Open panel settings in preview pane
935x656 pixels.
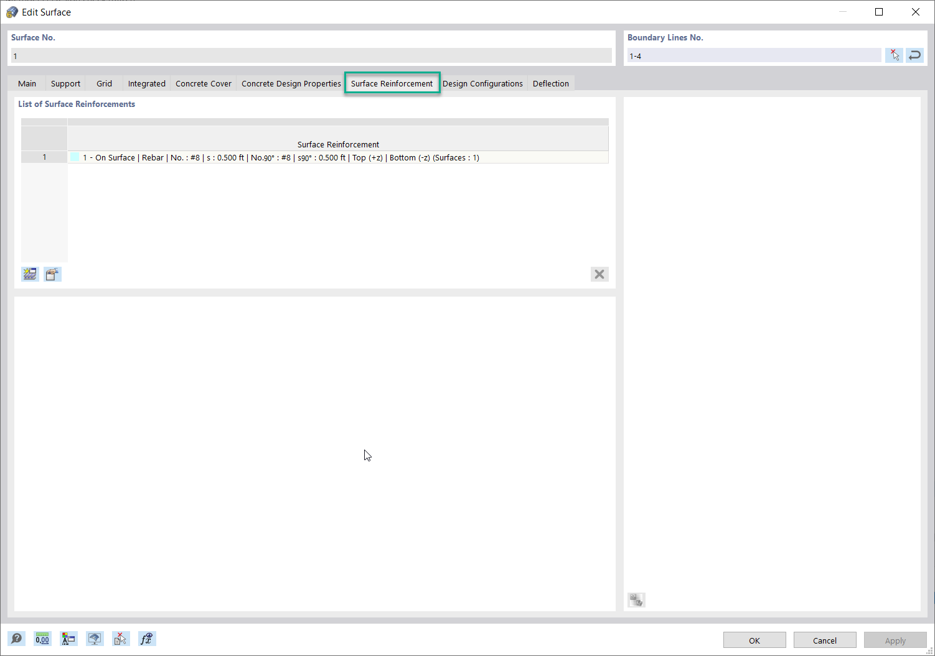coord(636,599)
